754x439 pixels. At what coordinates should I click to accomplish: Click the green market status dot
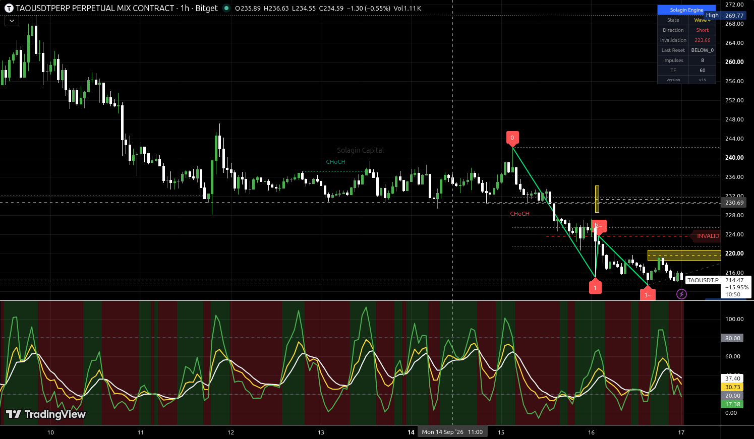226,8
